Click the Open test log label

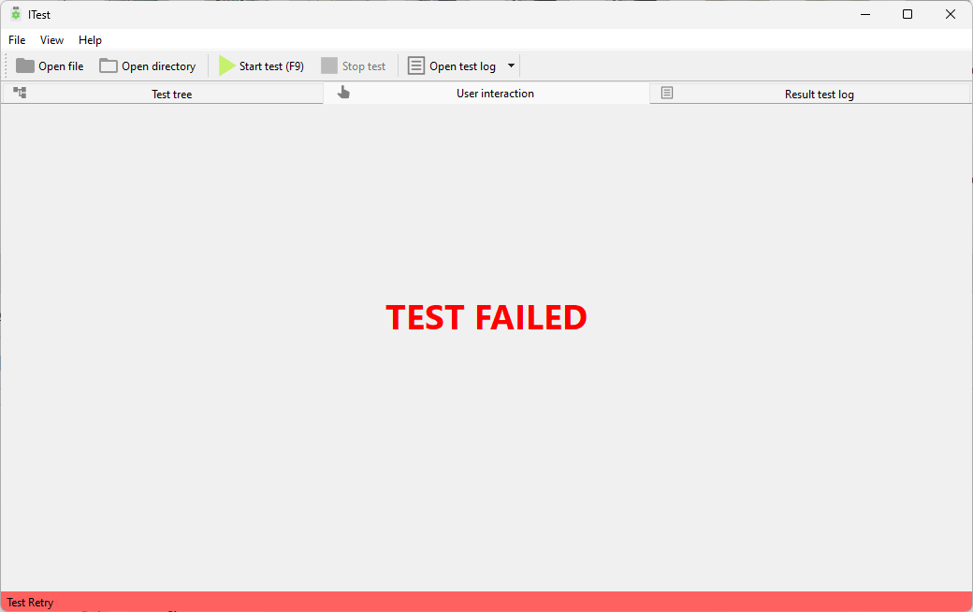462,66
